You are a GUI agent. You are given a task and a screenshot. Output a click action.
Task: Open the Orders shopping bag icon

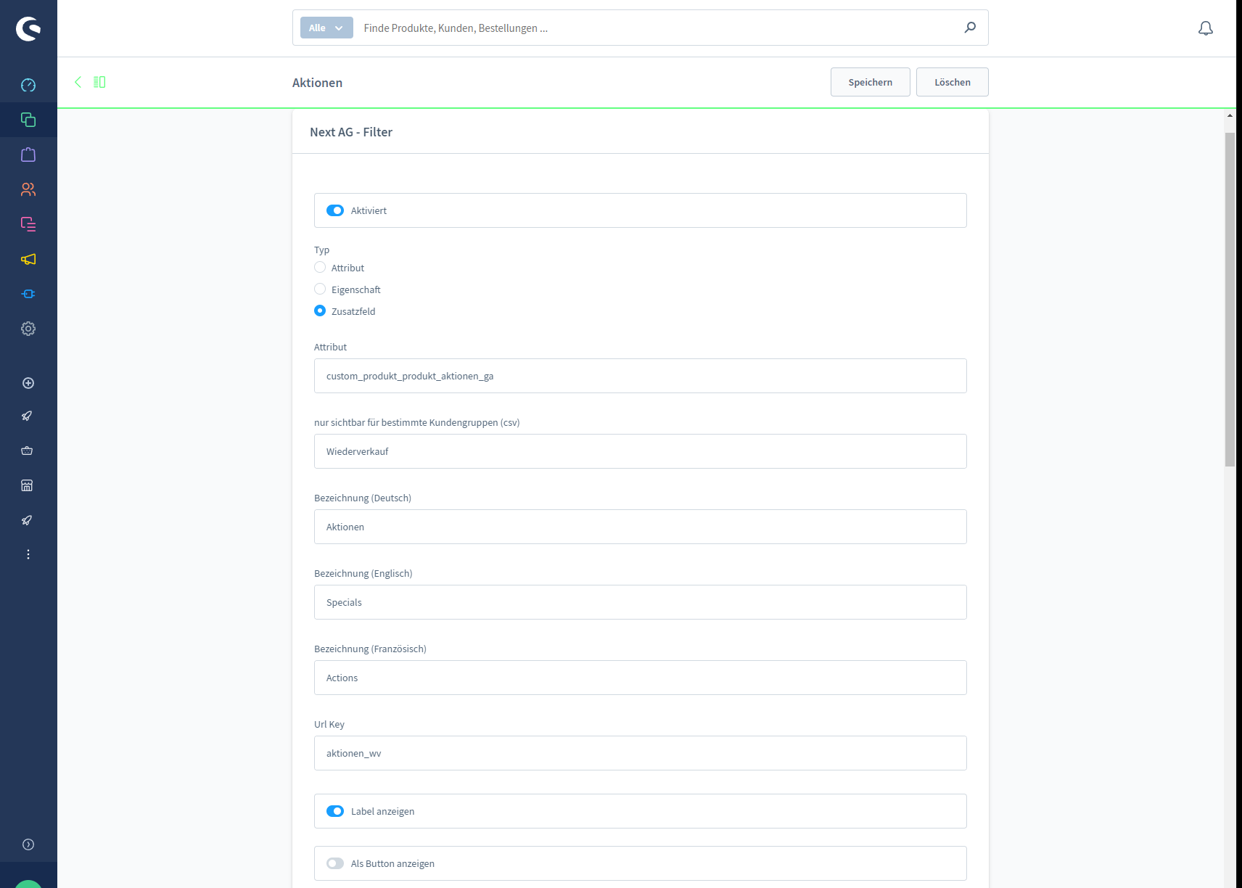coord(28,155)
